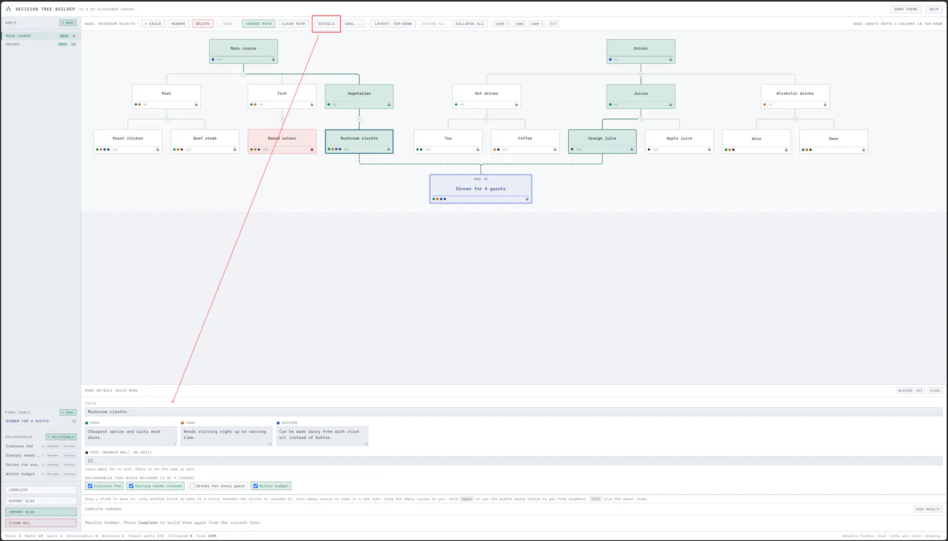Click the lock icon on Orange juice node
Image resolution: width=948 pixels, height=541 pixels.
[632, 149]
